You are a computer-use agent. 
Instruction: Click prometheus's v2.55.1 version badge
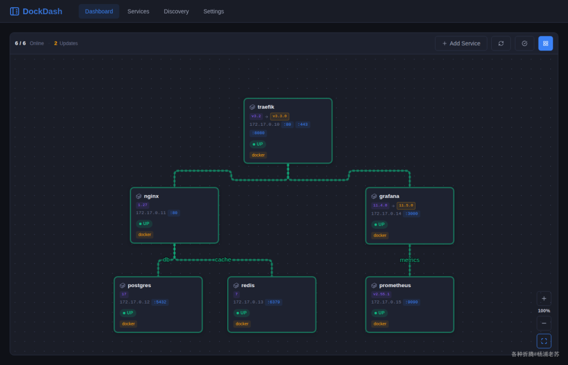[381, 295]
